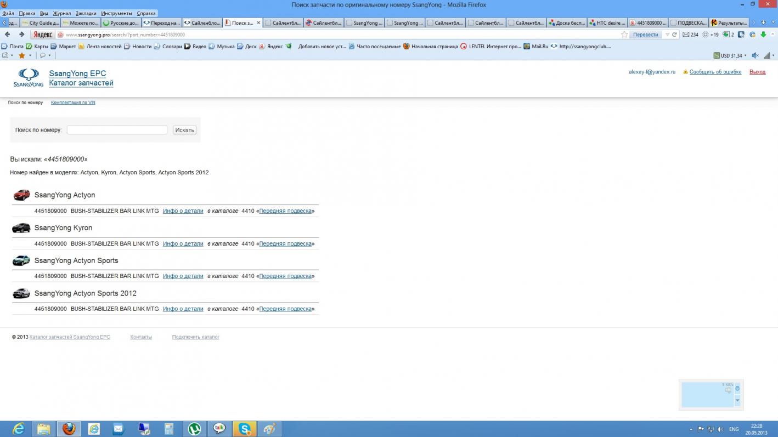Show hidden system tray icons

click(691, 429)
